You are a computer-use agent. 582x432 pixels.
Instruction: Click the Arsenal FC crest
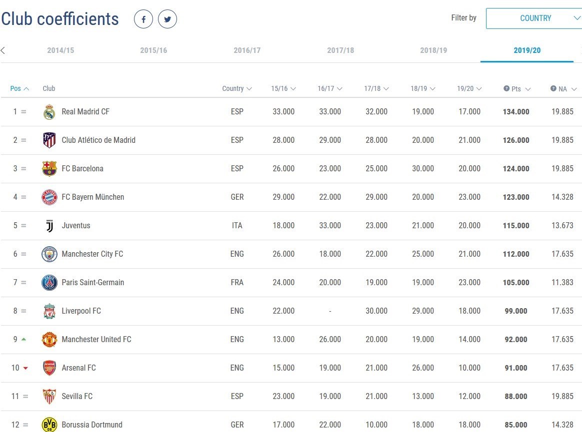click(x=49, y=368)
